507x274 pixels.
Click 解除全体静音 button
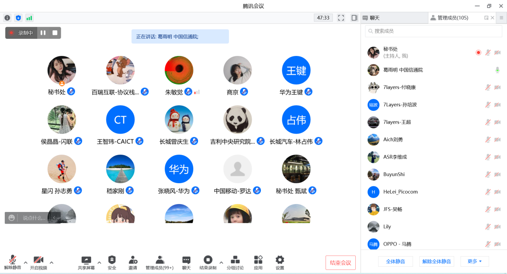coord(437,262)
